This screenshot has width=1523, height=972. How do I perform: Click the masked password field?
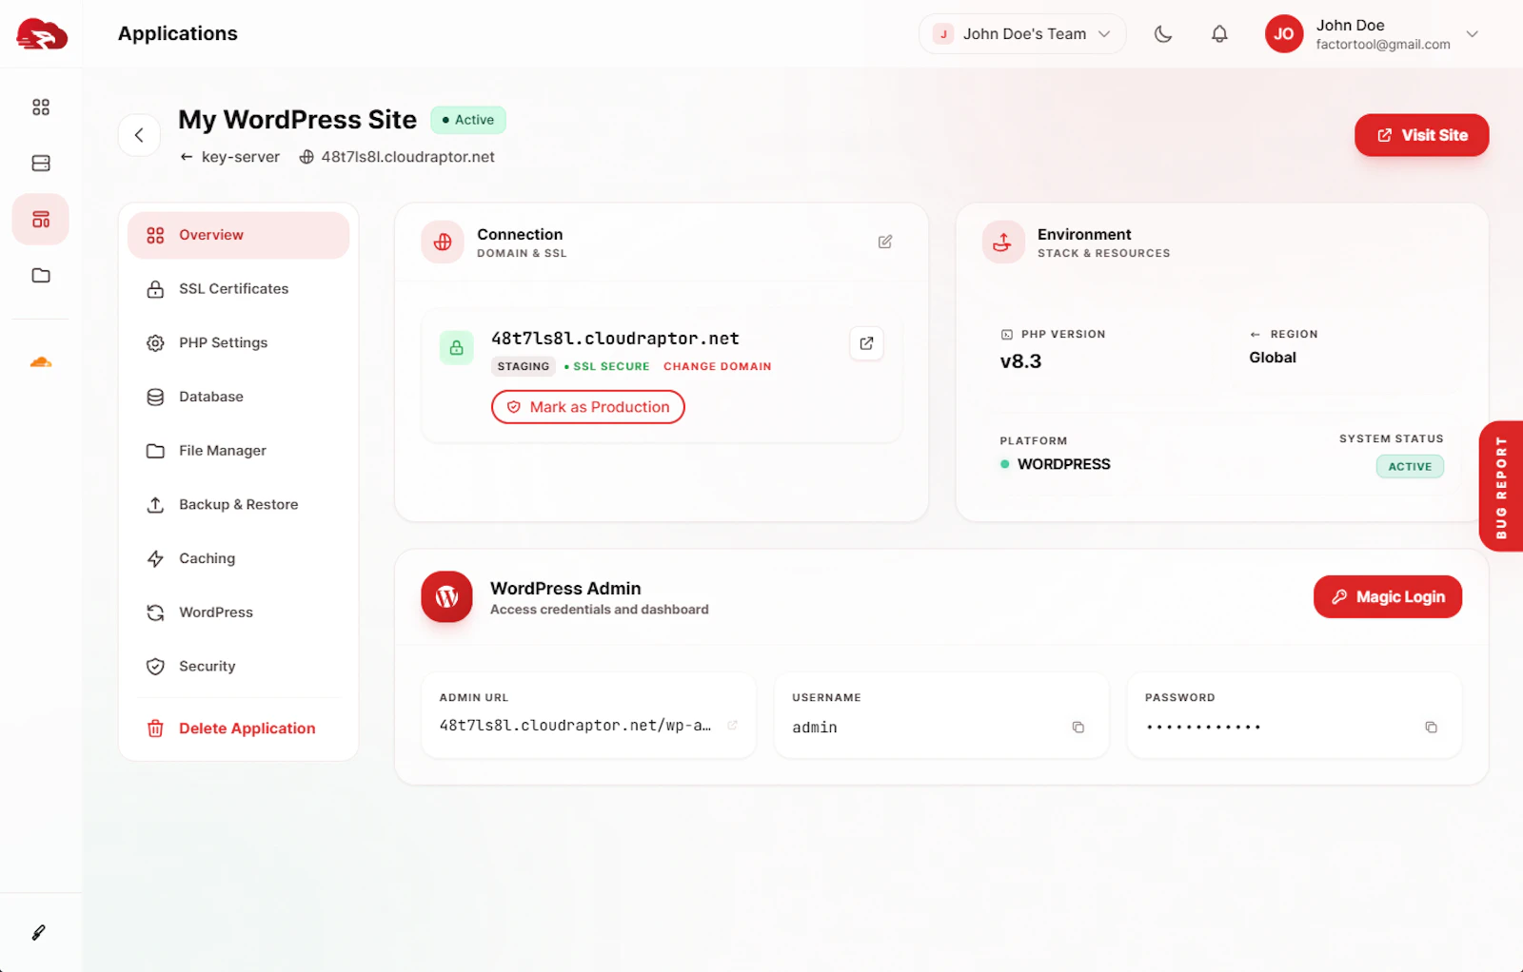(x=1203, y=728)
